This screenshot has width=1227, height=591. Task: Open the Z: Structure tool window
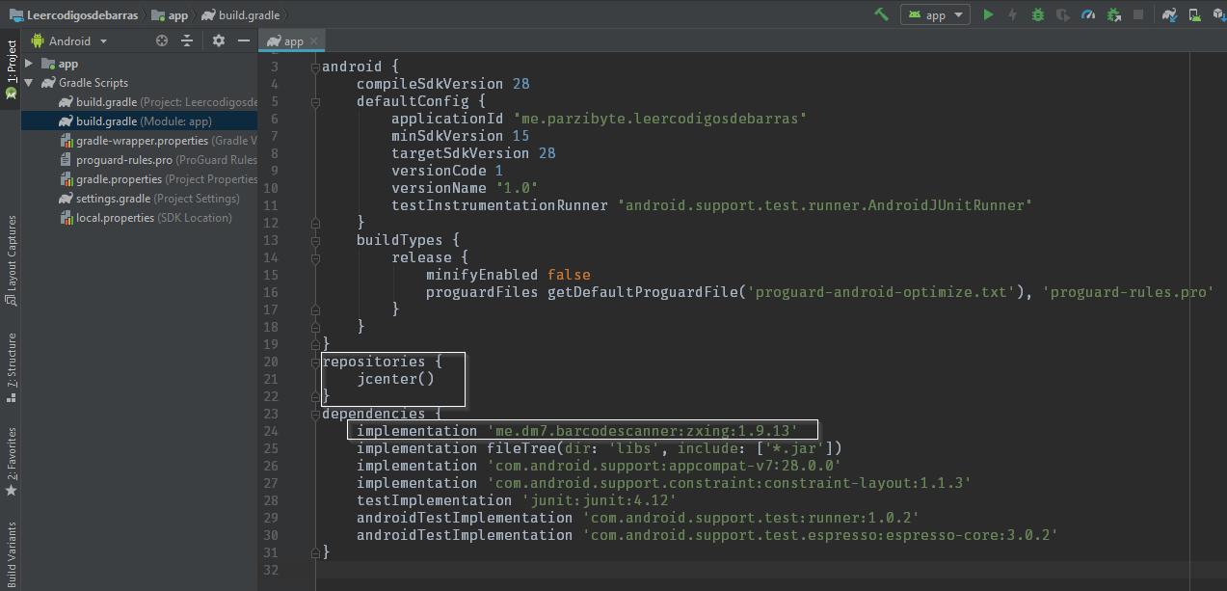11,368
